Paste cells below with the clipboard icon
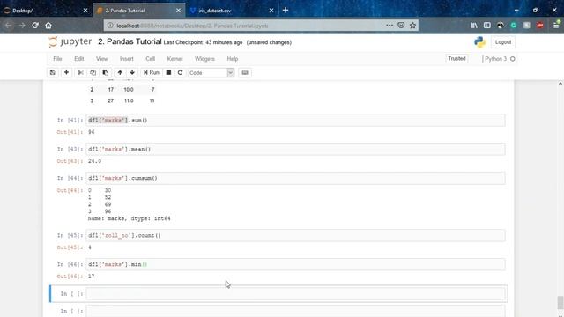The image size is (564, 317). point(106,72)
